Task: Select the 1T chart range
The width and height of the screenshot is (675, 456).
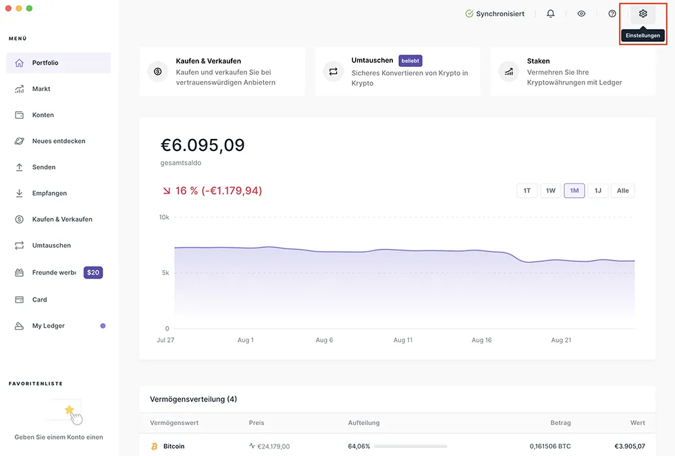Action: click(x=527, y=191)
